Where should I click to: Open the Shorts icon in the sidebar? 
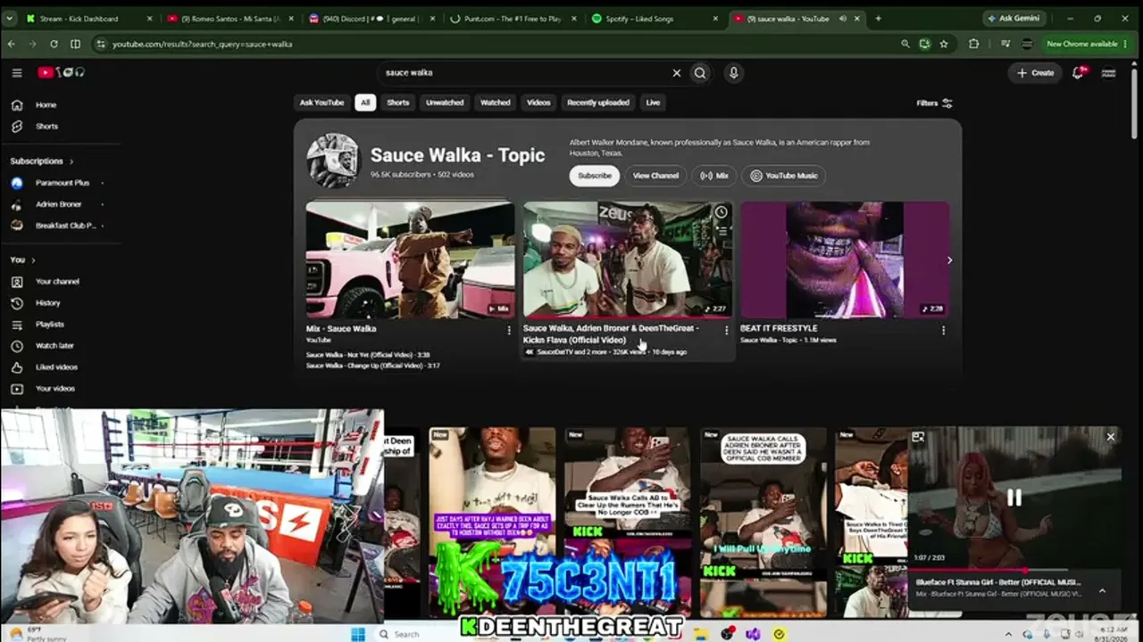17,127
